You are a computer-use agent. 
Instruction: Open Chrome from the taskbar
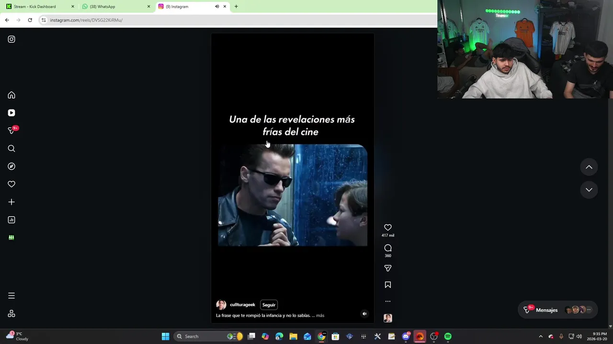coord(321,336)
